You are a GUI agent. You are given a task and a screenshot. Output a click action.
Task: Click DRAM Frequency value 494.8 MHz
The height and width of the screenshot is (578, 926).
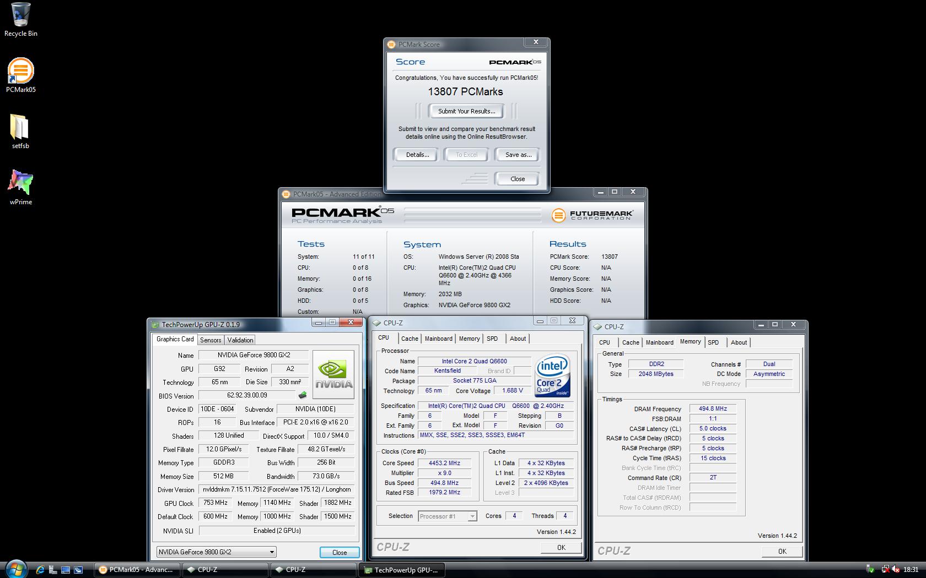(x=713, y=409)
